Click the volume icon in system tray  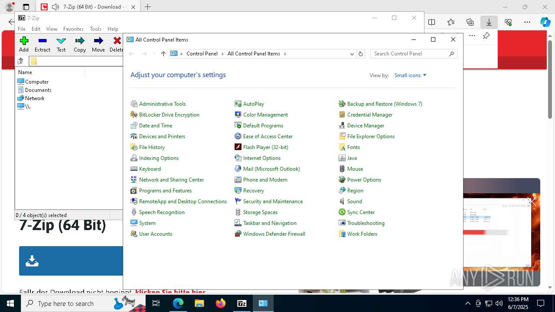click(x=499, y=303)
